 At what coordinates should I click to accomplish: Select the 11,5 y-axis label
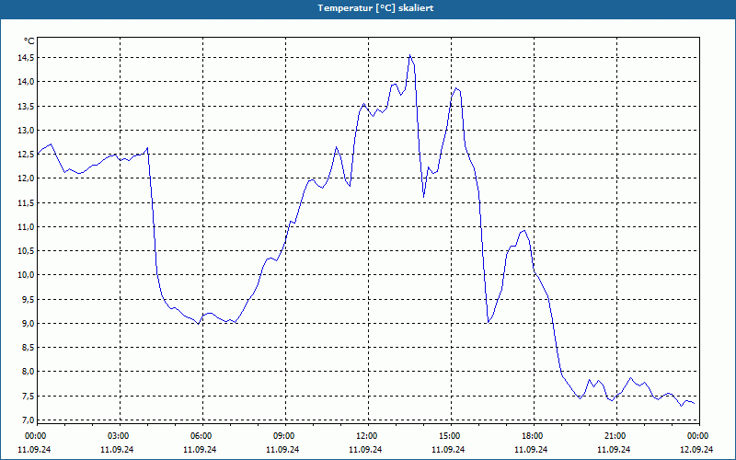[x=26, y=202]
